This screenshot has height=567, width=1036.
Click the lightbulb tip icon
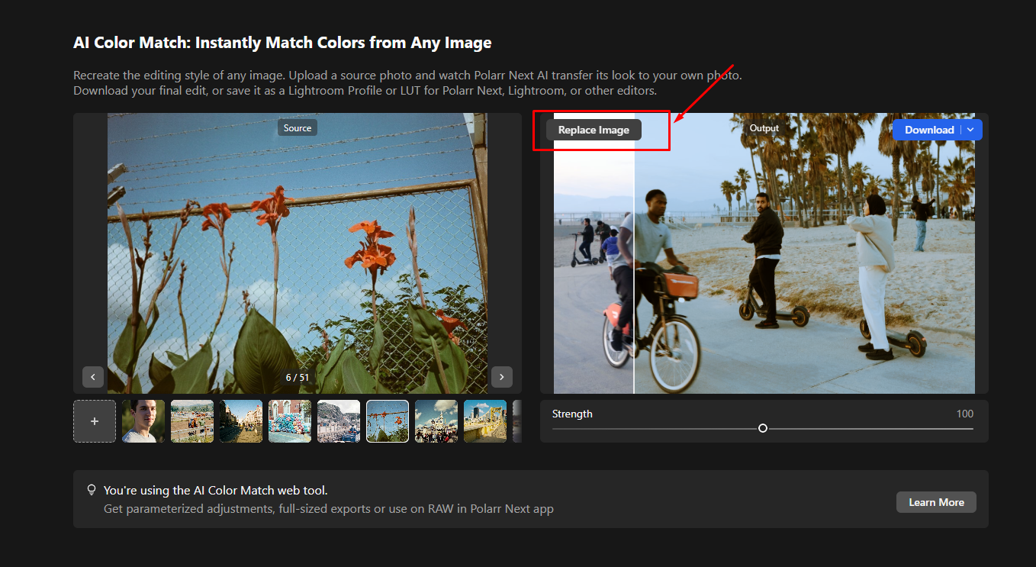[x=92, y=489]
